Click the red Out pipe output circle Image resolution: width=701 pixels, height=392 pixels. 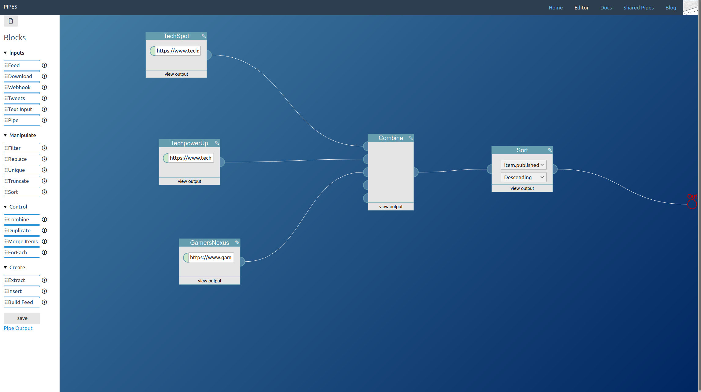coord(692,204)
